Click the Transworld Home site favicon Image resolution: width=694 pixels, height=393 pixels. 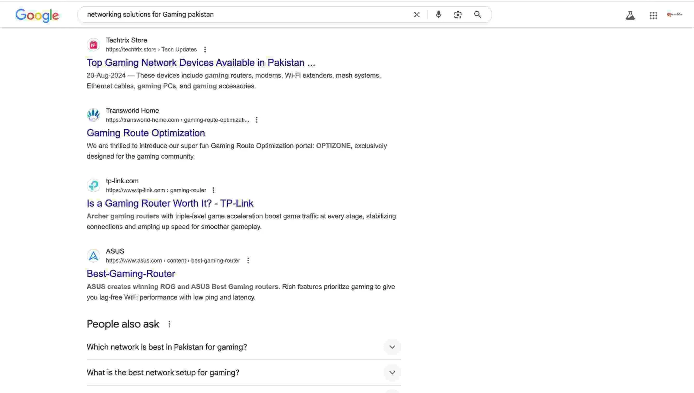tap(93, 115)
